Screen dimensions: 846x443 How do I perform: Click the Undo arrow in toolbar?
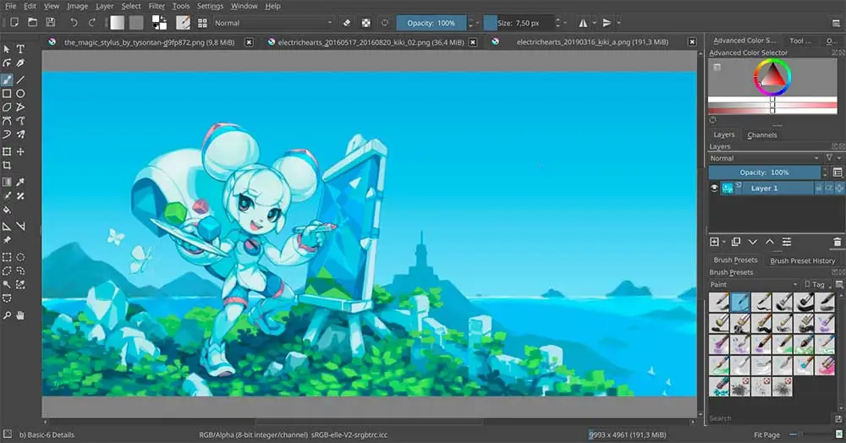(x=74, y=22)
